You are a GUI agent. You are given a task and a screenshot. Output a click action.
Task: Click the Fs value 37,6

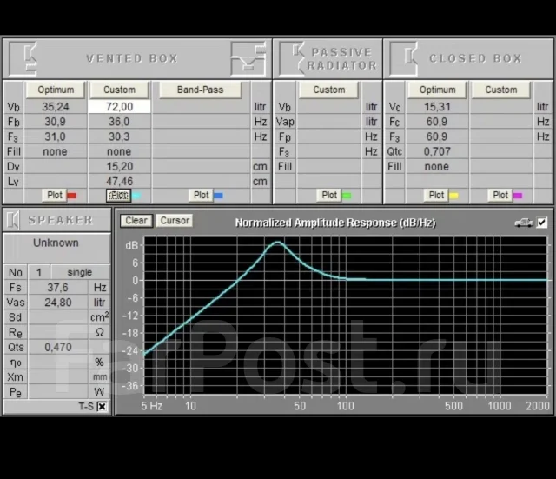point(58,288)
